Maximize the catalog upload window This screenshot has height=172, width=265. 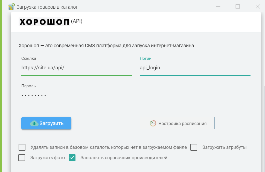pyautogui.click(x=238, y=7)
